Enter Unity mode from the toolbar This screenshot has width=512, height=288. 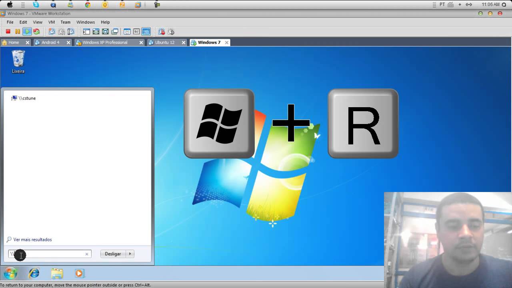coord(115,32)
